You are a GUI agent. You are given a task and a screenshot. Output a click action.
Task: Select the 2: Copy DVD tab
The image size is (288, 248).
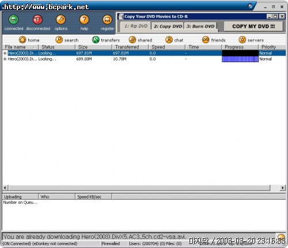168,26
